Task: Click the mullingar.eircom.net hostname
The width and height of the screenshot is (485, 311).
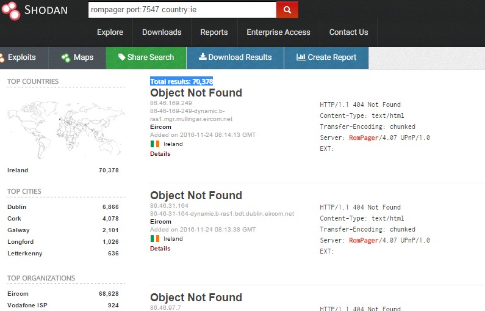Action: [x=191, y=115]
